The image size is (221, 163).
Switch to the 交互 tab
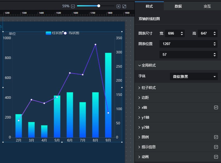[207, 6]
